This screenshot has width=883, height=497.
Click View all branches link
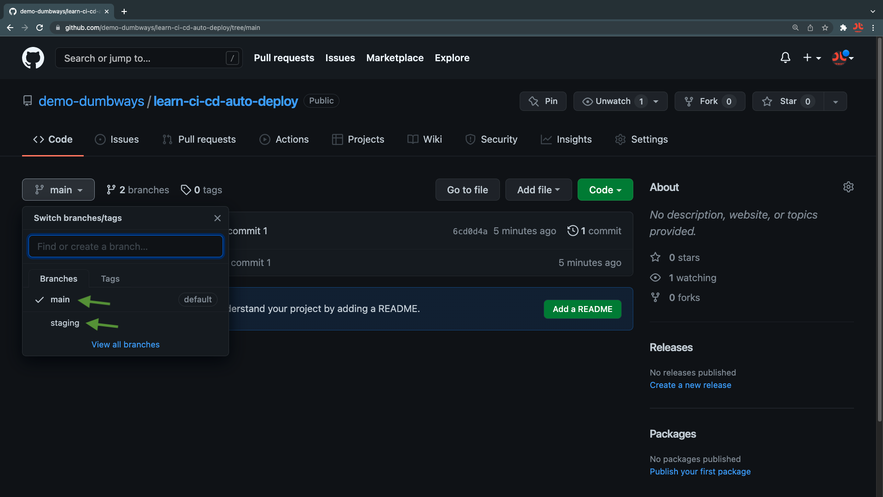[x=126, y=345]
